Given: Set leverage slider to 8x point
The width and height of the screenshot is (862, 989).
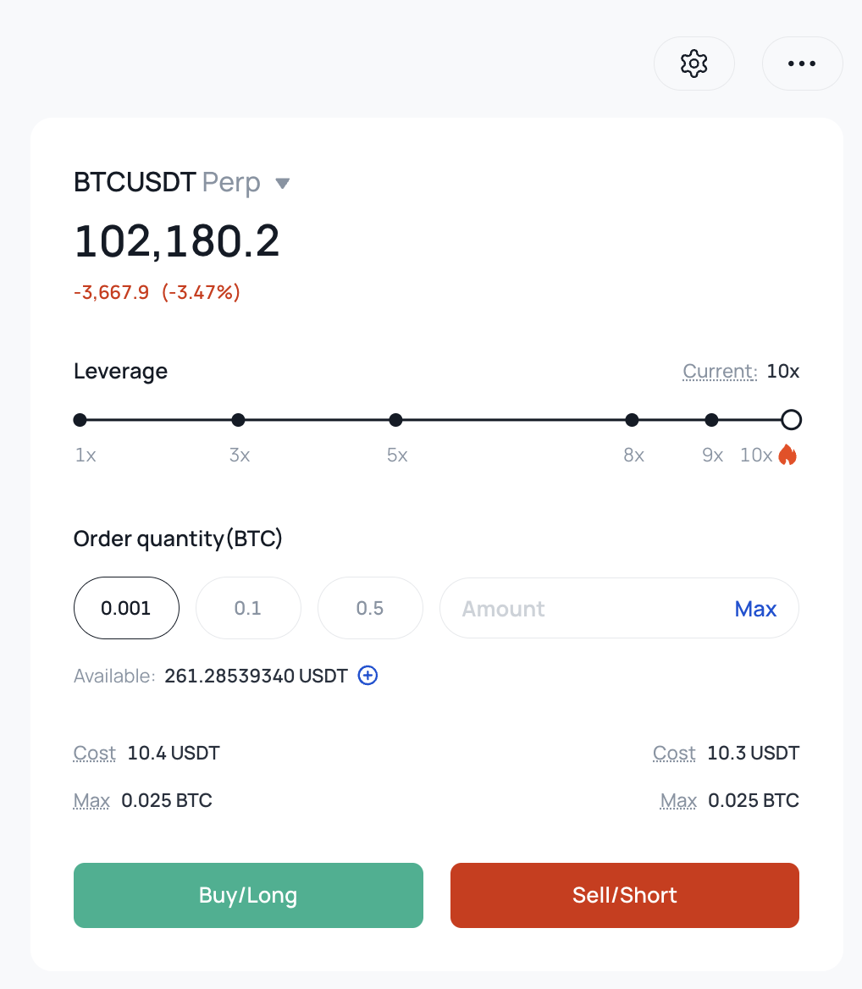Looking at the screenshot, I should coord(632,420).
